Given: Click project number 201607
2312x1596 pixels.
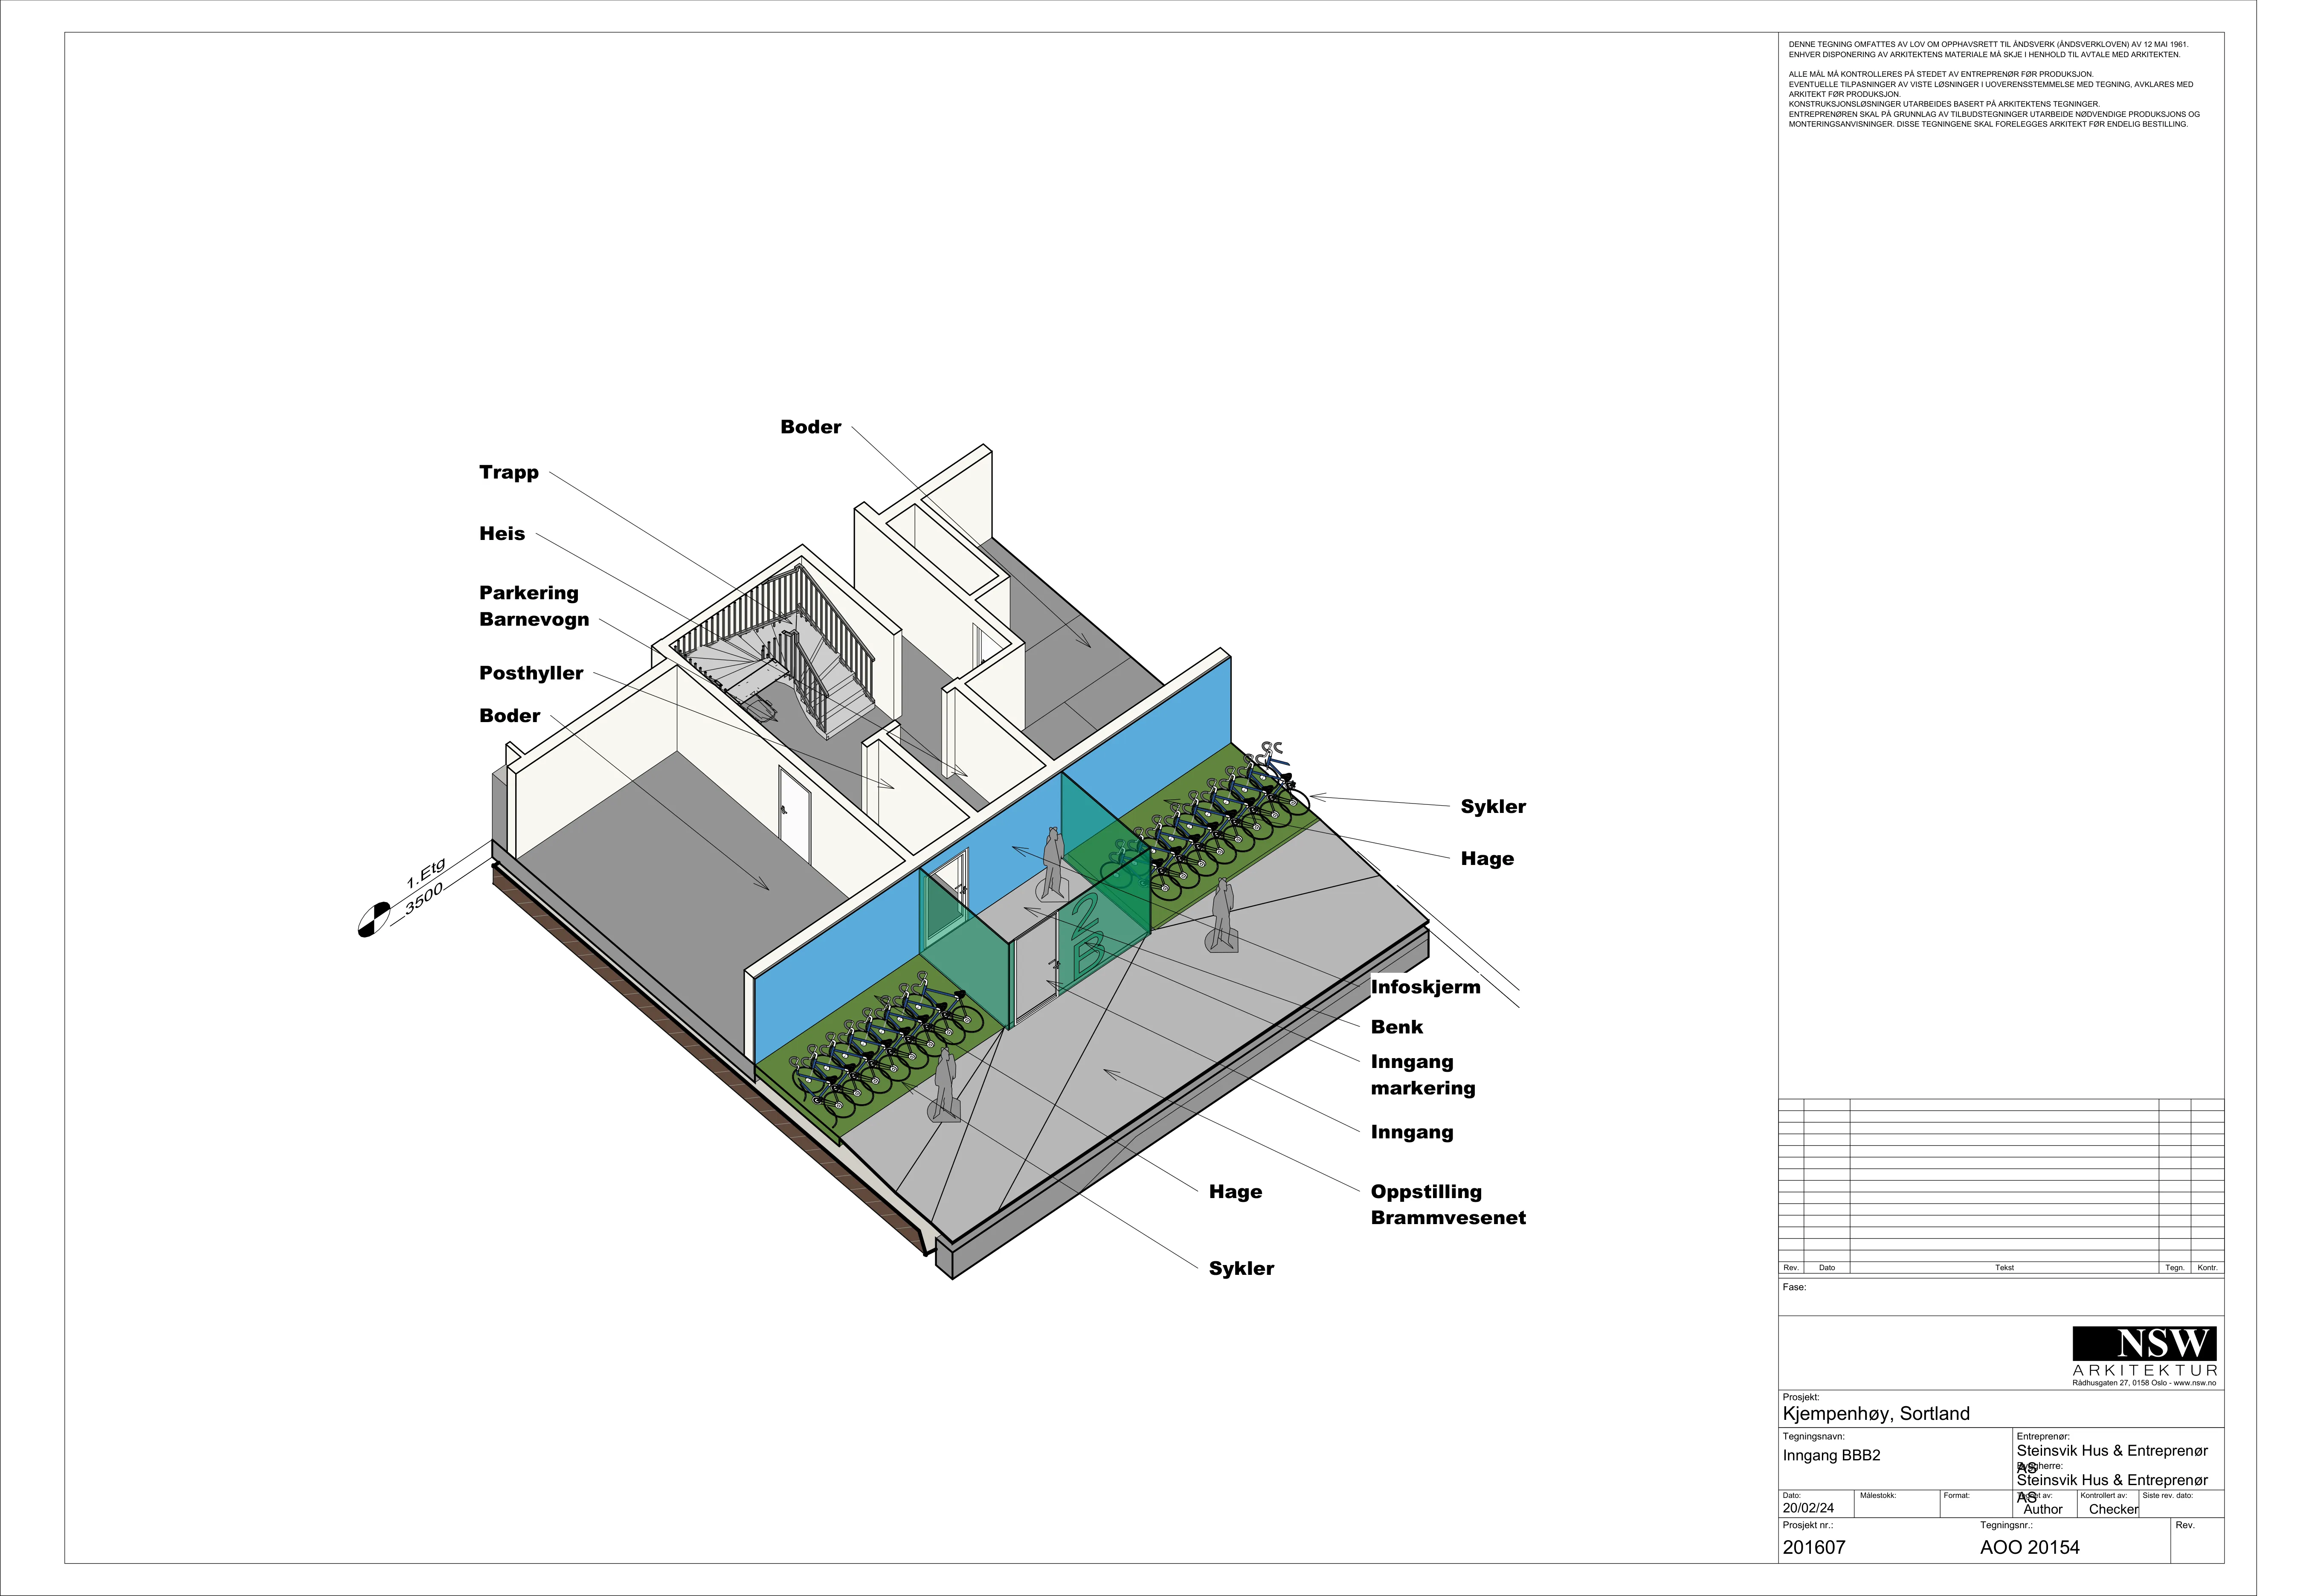Looking at the screenshot, I should tap(1814, 1547).
